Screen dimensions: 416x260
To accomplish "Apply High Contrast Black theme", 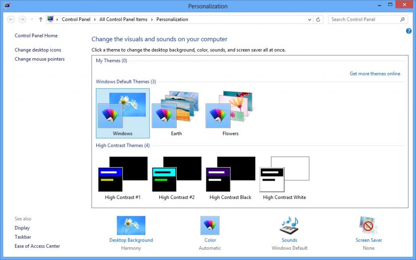I will pyautogui.click(x=230, y=178).
